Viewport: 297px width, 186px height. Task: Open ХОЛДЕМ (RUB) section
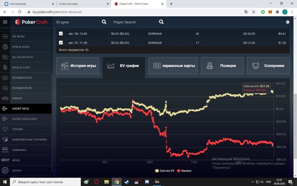[x=26, y=88]
